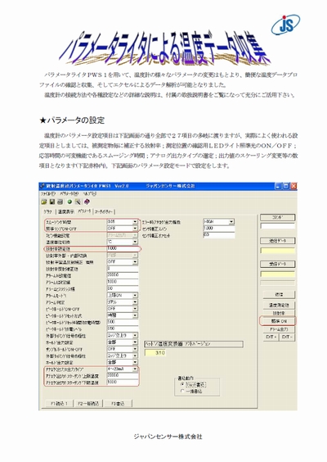327x462 pixels.
Task: Open the スムージング時間 dropdown
Action: point(123,221)
